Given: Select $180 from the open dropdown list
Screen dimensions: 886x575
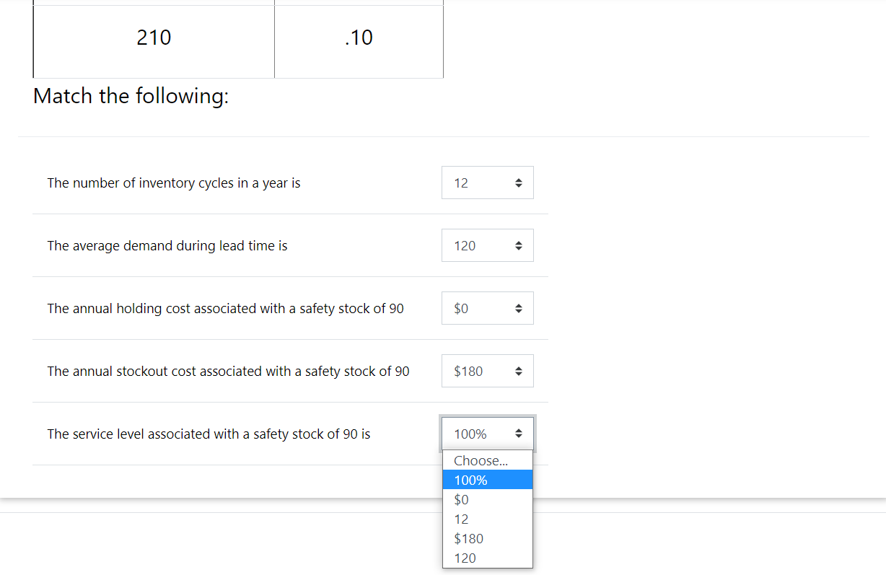Looking at the screenshot, I should (x=469, y=538).
